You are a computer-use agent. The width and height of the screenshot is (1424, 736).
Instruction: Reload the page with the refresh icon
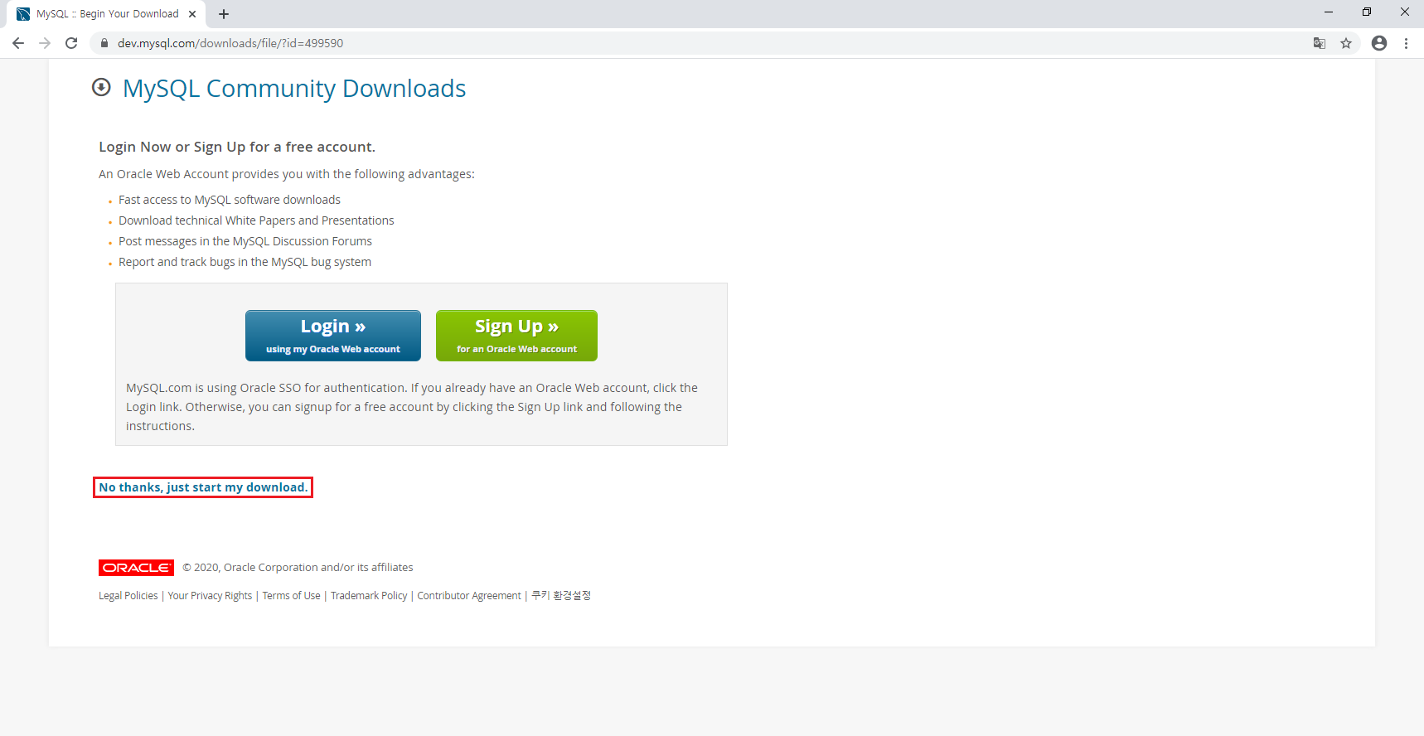71,43
